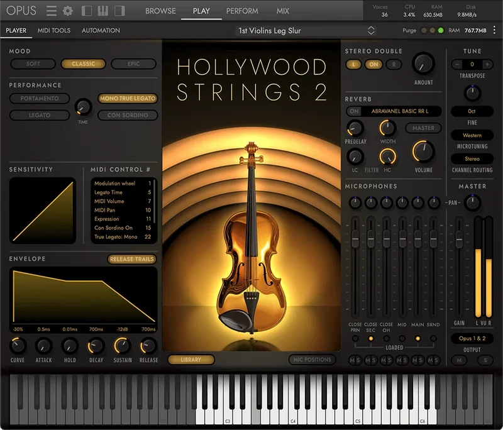Click the reverb Volume knob
This screenshot has height=430, width=503.
coord(423,151)
